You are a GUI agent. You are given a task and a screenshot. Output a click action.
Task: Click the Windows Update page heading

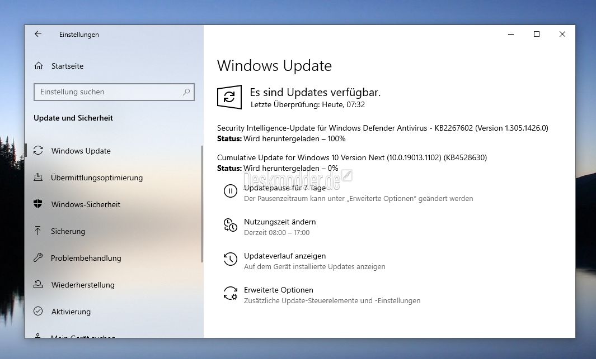(274, 65)
